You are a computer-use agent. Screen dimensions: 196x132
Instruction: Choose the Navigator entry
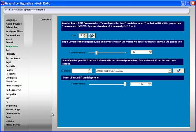pyautogui.click(x=11, y=94)
